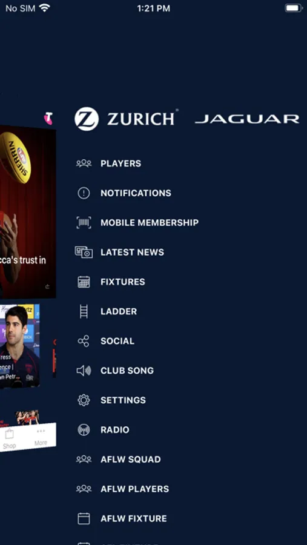Tap the Radio broadcast icon

click(x=84, y=429)
